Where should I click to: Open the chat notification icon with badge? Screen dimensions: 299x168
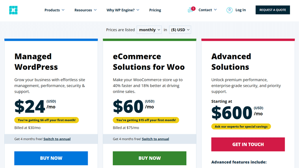pos(191,10)
